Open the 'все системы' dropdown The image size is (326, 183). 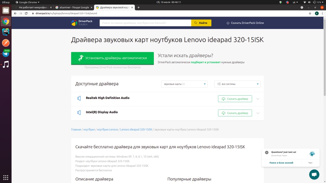[237, 84]
